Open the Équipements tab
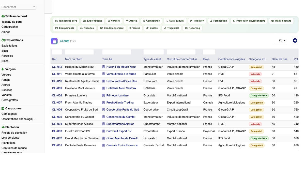Viewport: 305px width, 189px height. (x=65, y=28)
